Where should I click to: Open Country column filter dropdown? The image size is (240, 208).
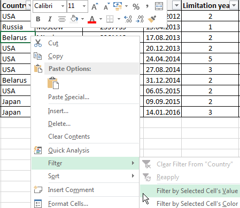click(28, 5)
